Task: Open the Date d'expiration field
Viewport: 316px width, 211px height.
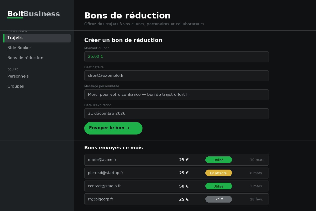Action: [x=176, y=114]
